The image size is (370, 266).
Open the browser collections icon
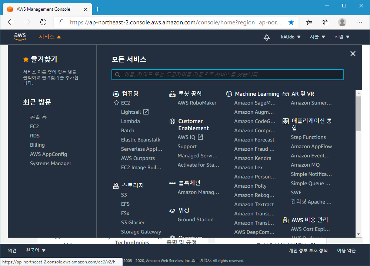point(326,23)
